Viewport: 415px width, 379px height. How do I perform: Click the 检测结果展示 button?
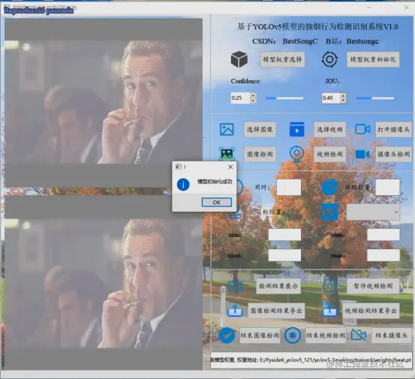coord(278,286)
